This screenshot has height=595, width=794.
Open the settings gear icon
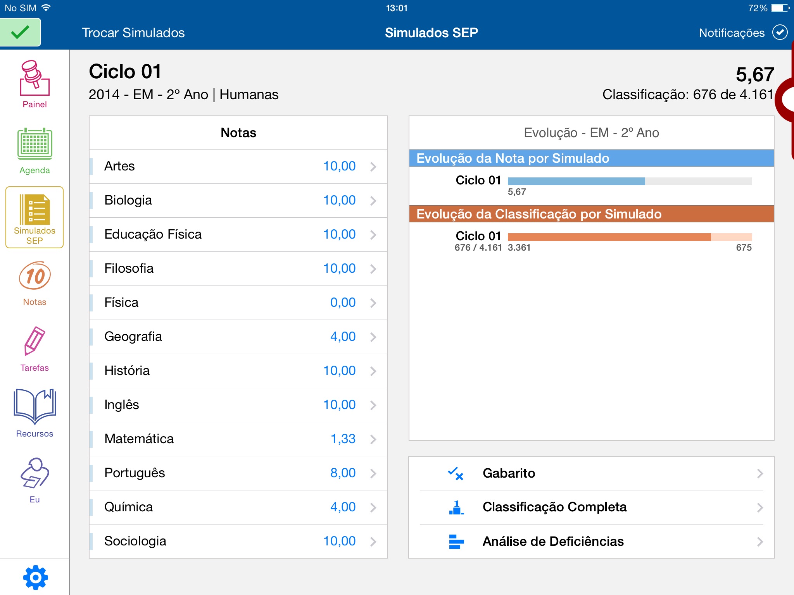35,578
